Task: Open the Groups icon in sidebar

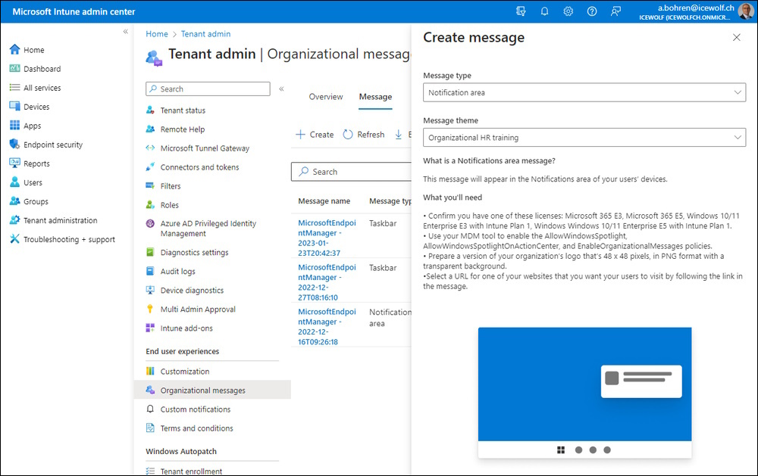Action: pos(14,201)
